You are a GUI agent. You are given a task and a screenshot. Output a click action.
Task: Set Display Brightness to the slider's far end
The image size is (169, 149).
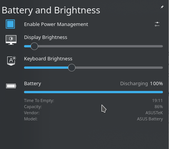click(162, 46)
